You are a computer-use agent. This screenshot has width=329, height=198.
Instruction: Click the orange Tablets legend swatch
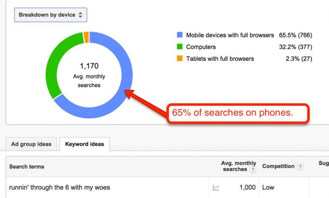(x=180, y=59)
